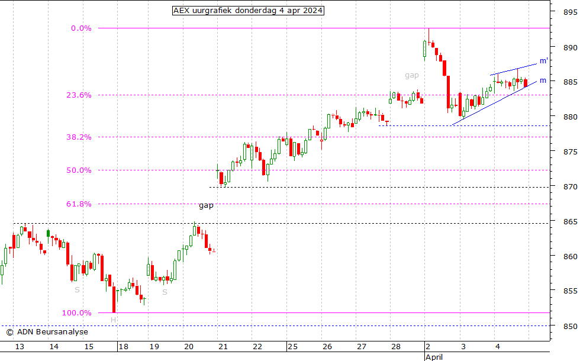580x361 pixels.
Task: Click the 'April' month label
Action: [434, 357]
